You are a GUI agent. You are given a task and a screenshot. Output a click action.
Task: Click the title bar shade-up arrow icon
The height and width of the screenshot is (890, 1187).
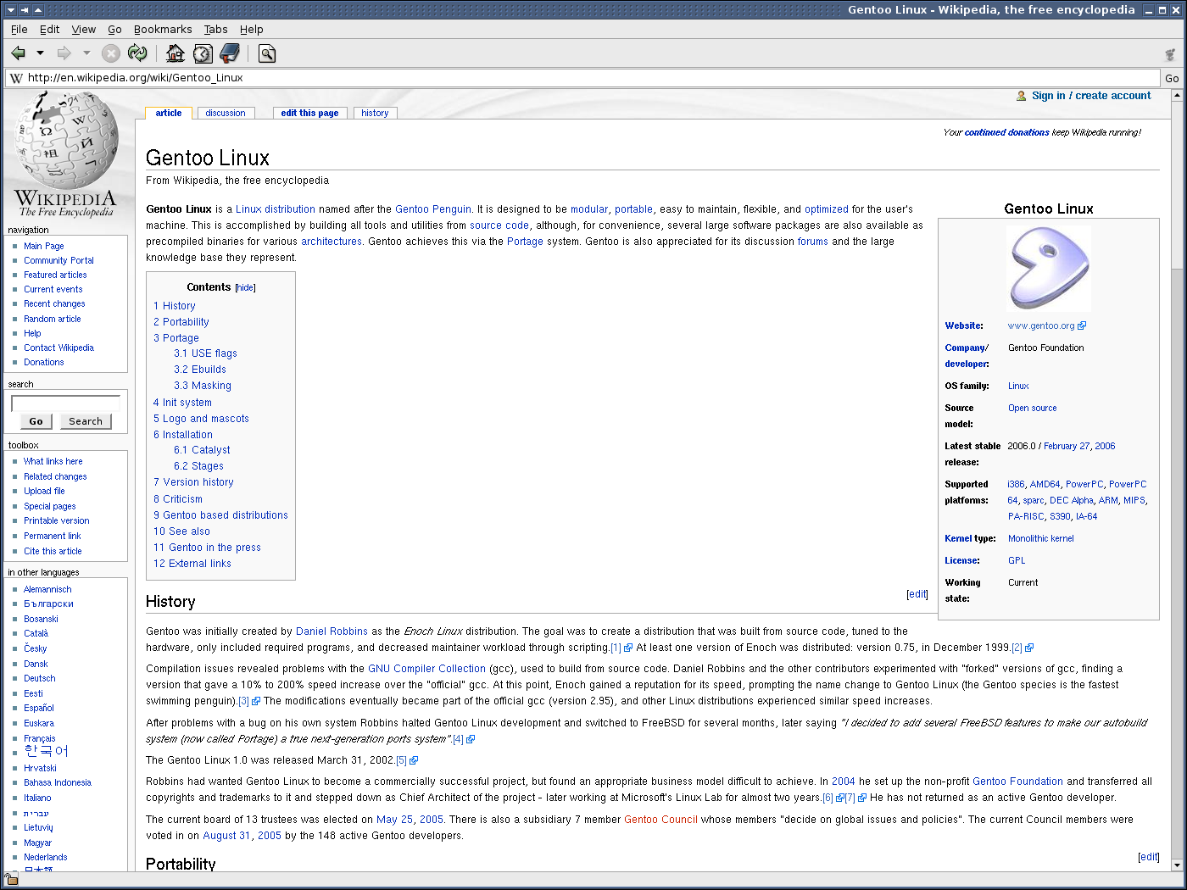tap(38, 10)
